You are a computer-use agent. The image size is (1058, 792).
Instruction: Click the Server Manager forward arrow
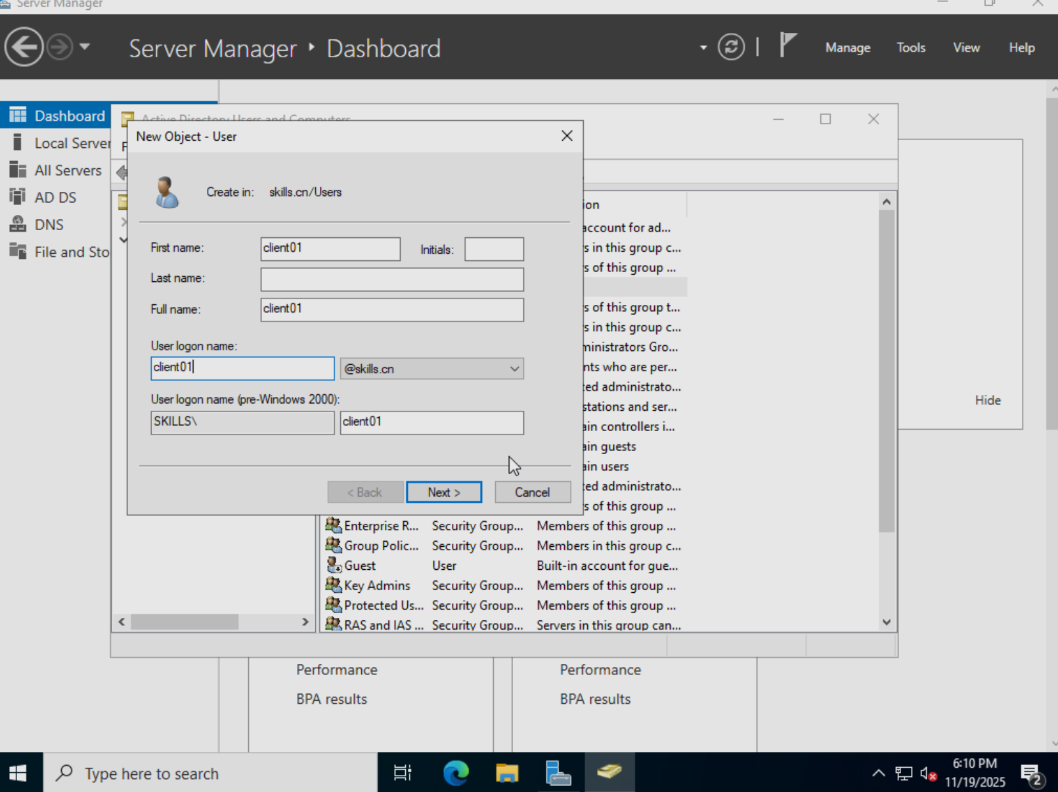point(60,47)
